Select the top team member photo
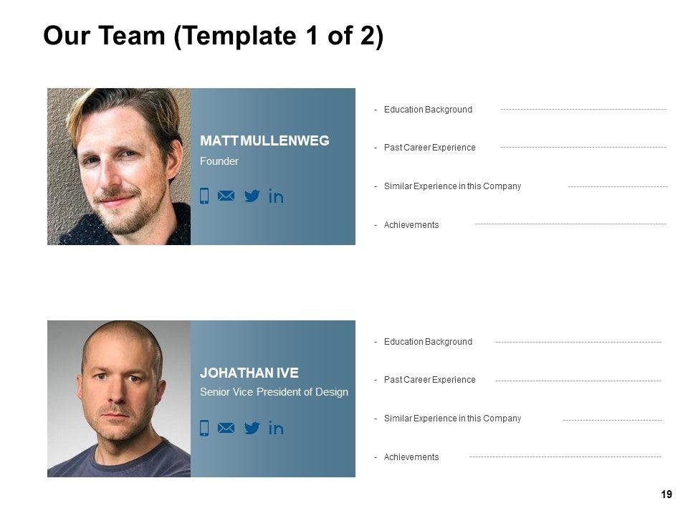Screen dimensions: 688x516 point(119,166)
